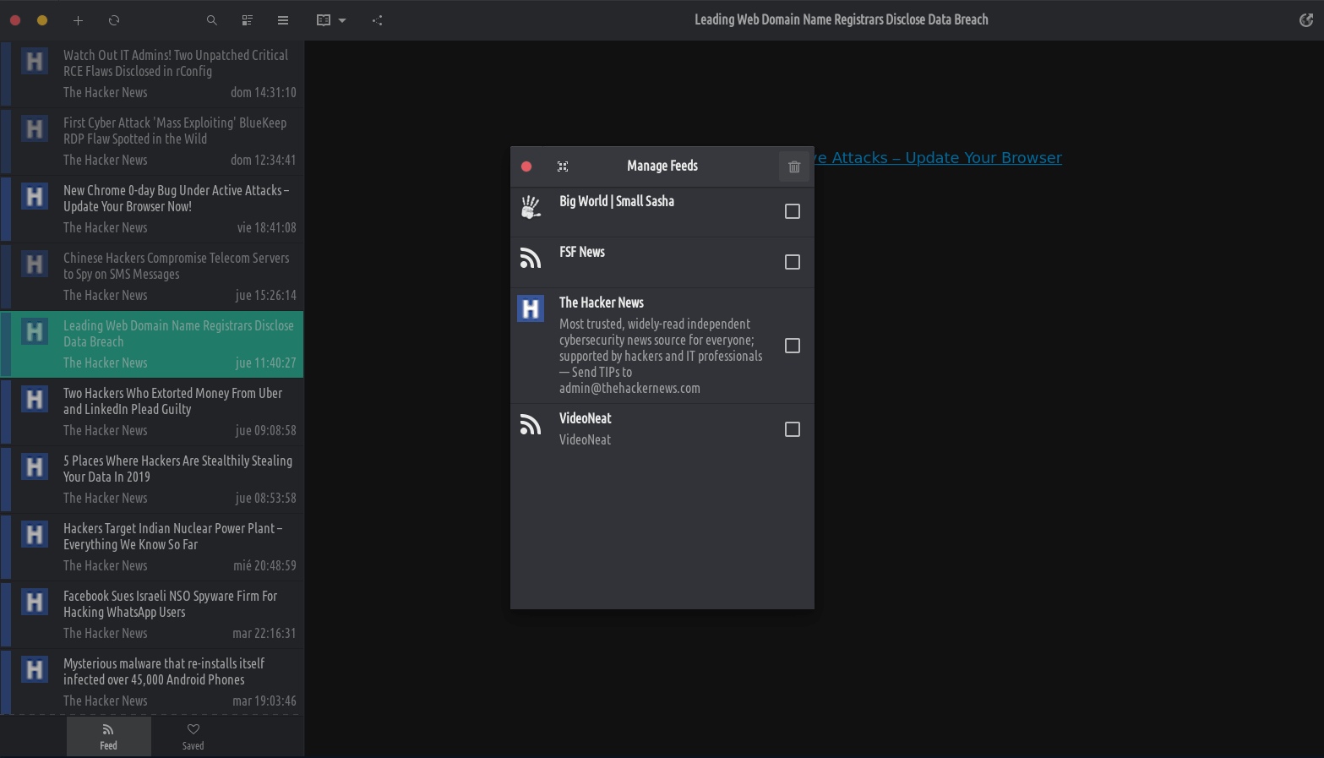This screenshot has height=758, width=1324.
Task: Open the New Chrome 0-day Bug article
Action: pyautogui.click(x=152, y=209)
